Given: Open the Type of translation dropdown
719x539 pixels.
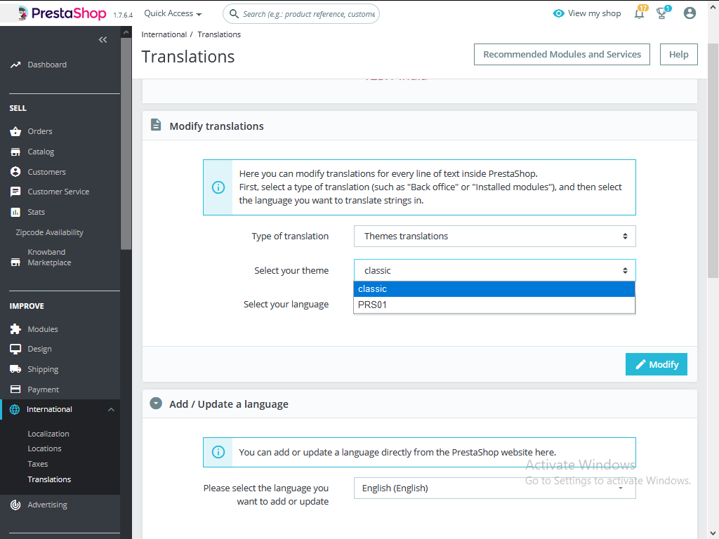Looking at the screenshot, I should coord(494,236).
